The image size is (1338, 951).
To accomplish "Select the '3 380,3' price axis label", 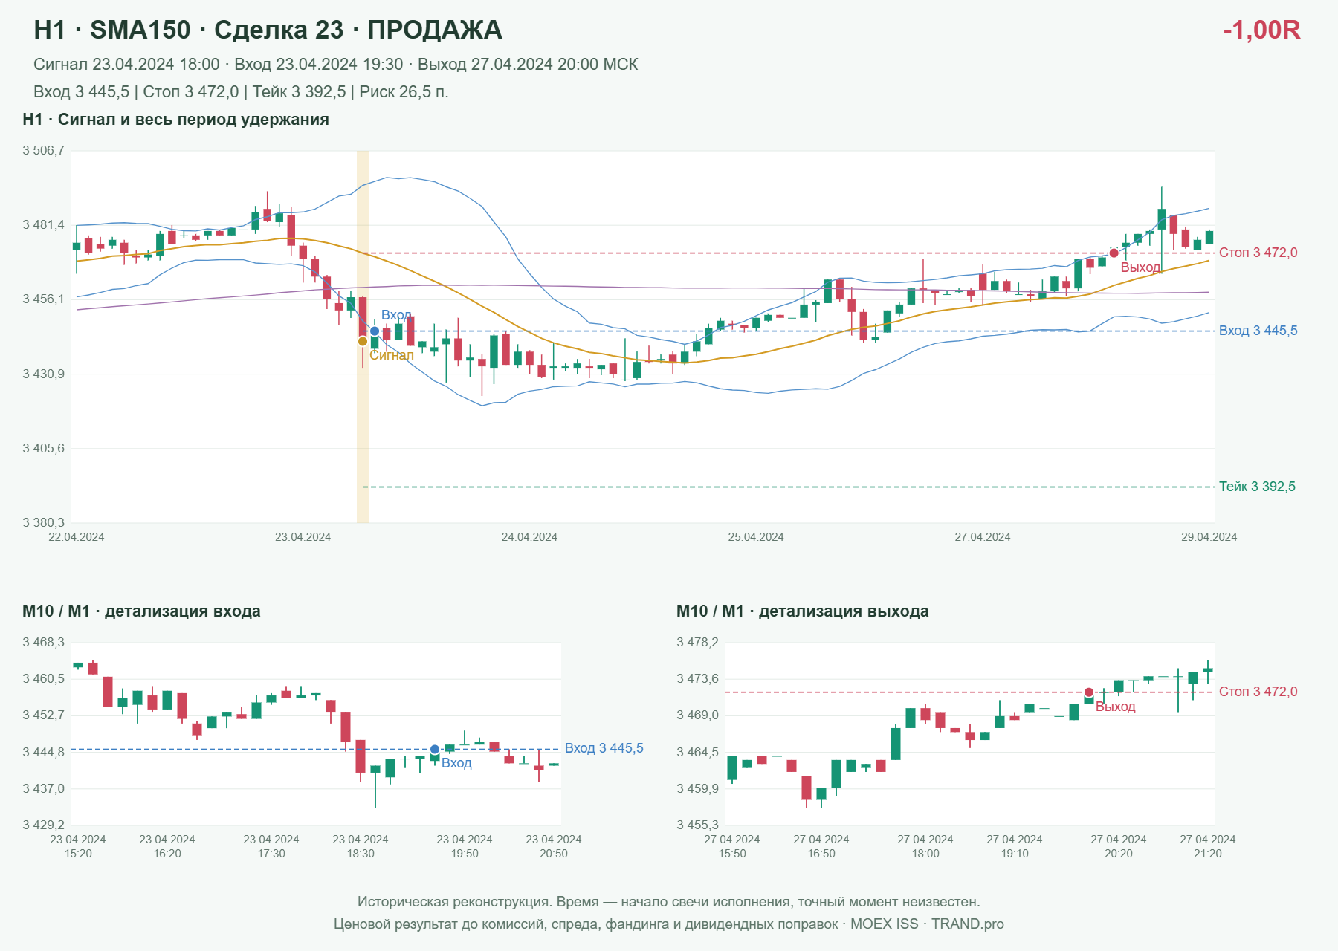I will pos(43,523).
